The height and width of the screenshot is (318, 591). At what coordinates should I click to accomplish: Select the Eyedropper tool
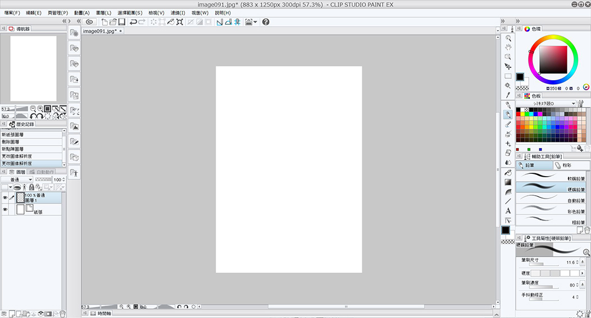[x=508, y=95]
